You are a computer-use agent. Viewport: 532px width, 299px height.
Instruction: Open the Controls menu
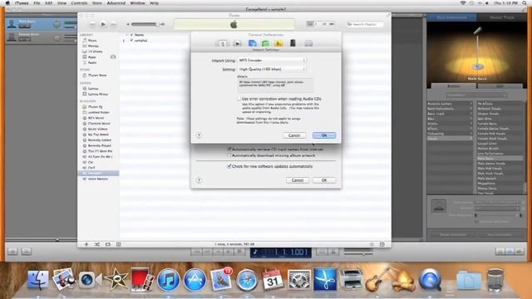pyautogui.click(x=79, y=3)
